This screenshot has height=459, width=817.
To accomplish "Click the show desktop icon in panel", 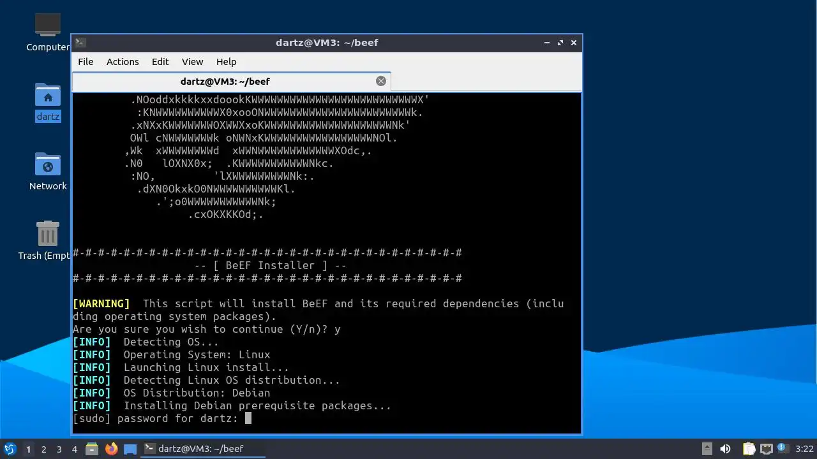I will [x=130, y=449].
